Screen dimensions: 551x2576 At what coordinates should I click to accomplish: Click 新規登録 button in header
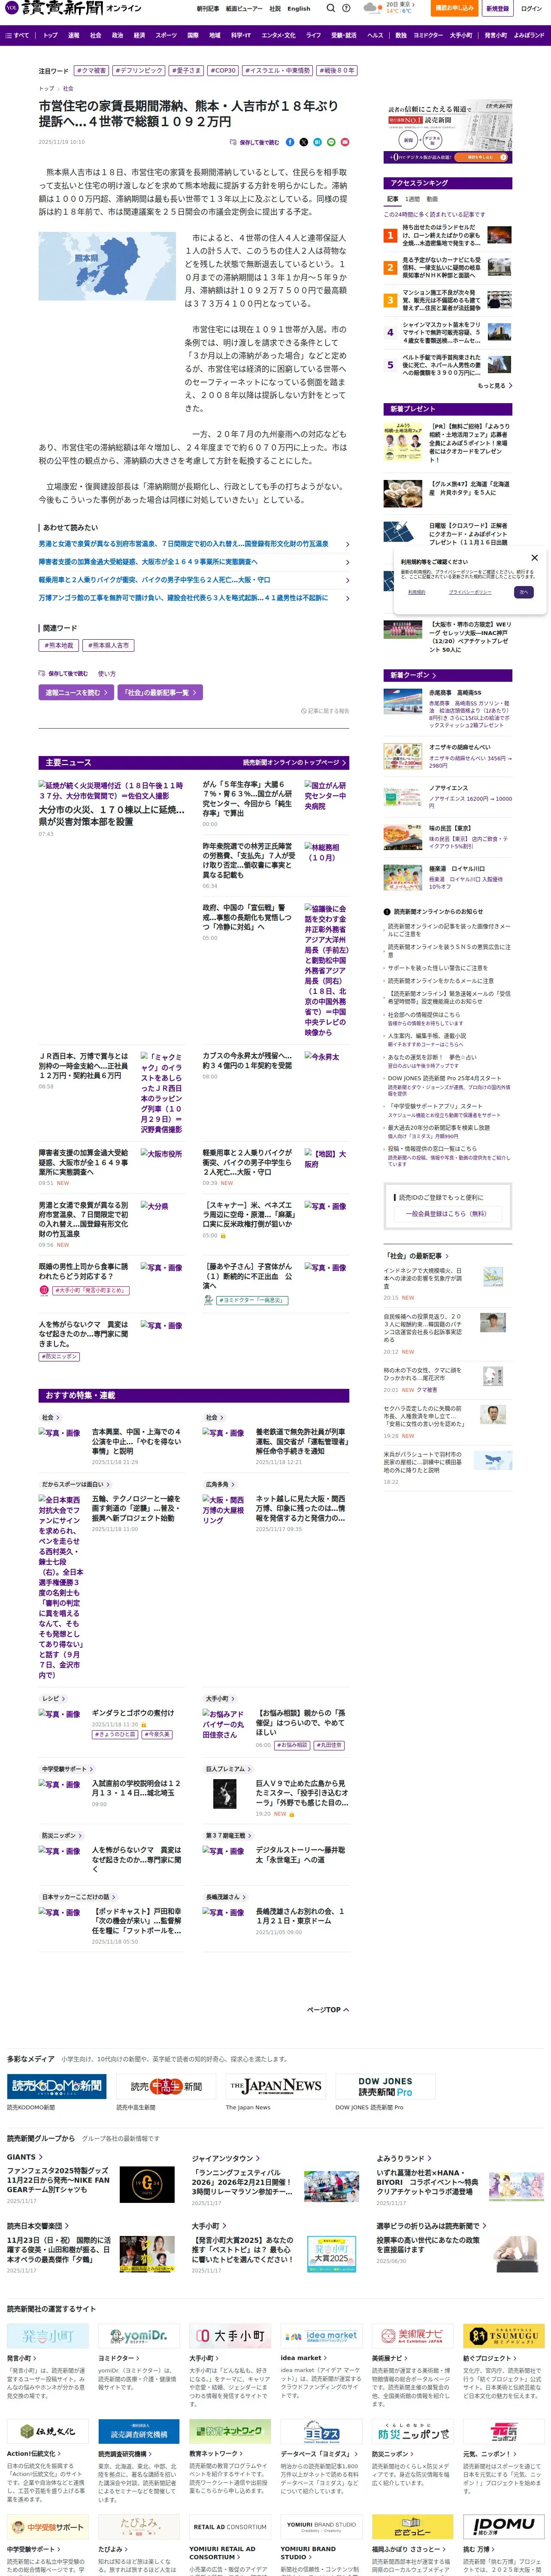(x=497, y=8)
